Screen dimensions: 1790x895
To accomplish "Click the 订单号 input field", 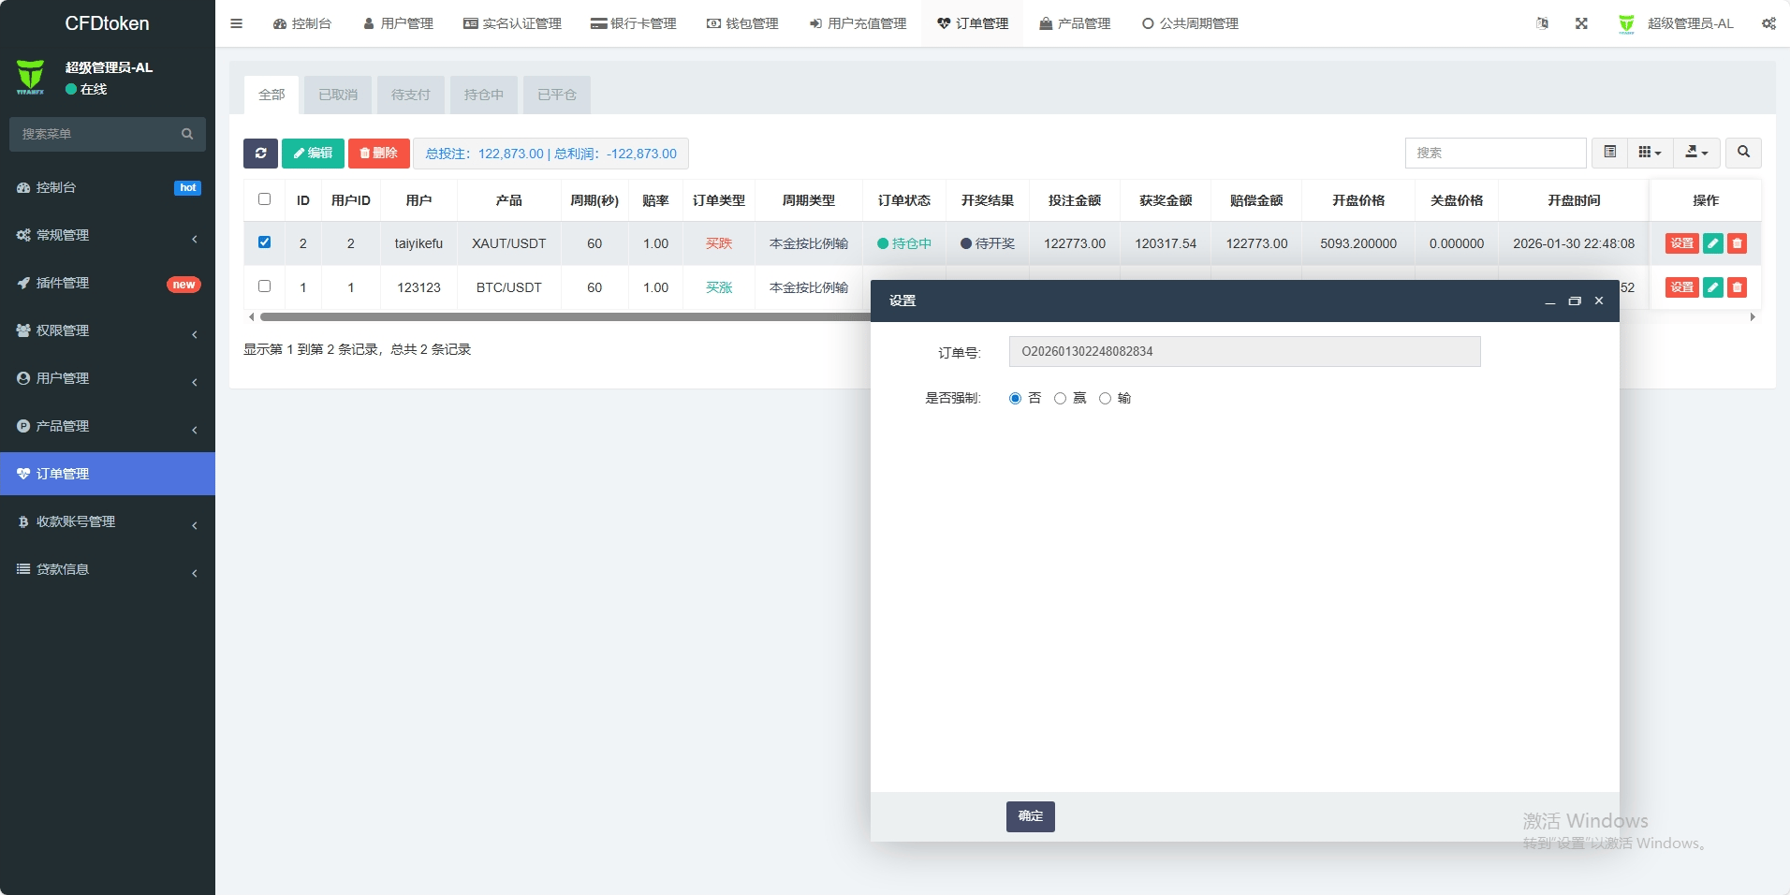I will coord(1245,352).
